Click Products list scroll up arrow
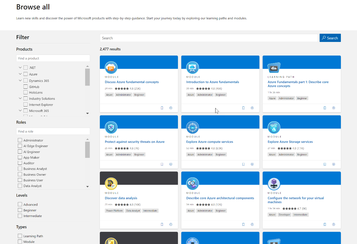Image resolution: width=357 pixels, height=244 pixels. pos(87,66)
